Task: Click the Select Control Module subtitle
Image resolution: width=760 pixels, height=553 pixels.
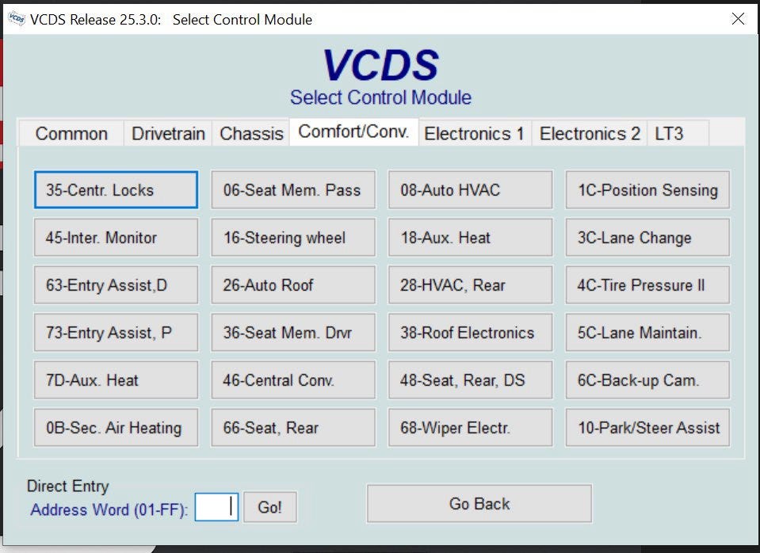Action: point(380,97)
